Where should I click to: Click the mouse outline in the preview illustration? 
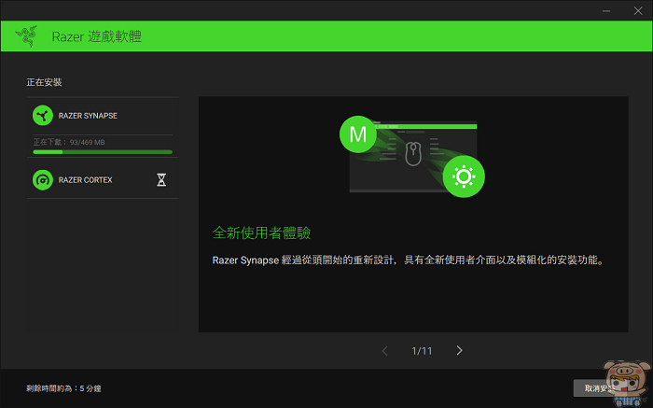pyautogui.click(x=413, y=153)
